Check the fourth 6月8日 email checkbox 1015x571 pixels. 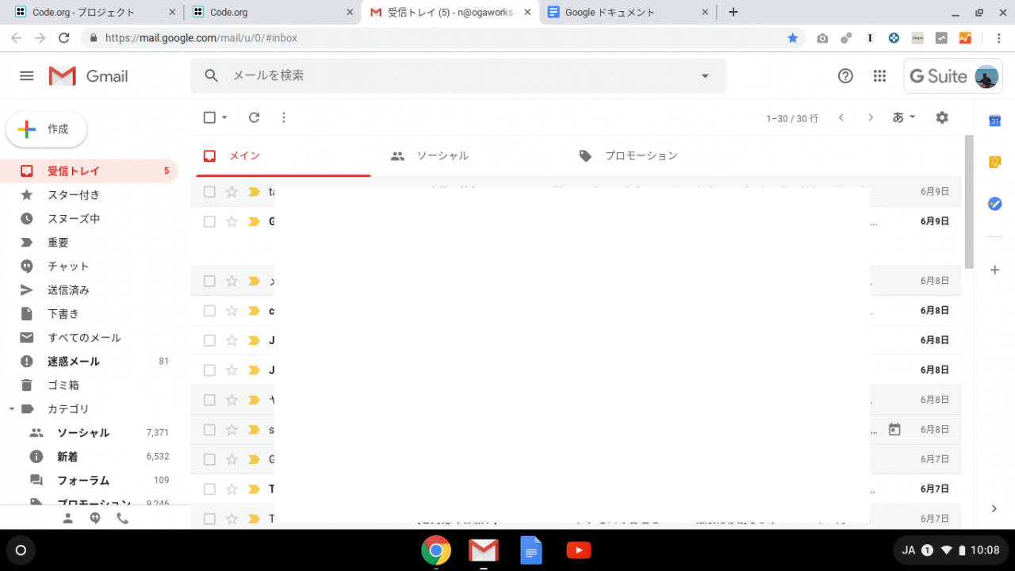coord(209,370)
